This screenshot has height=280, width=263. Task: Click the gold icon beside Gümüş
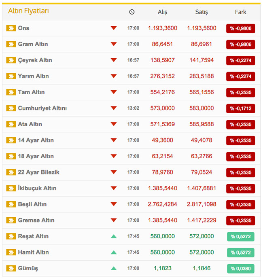[11, 268]
